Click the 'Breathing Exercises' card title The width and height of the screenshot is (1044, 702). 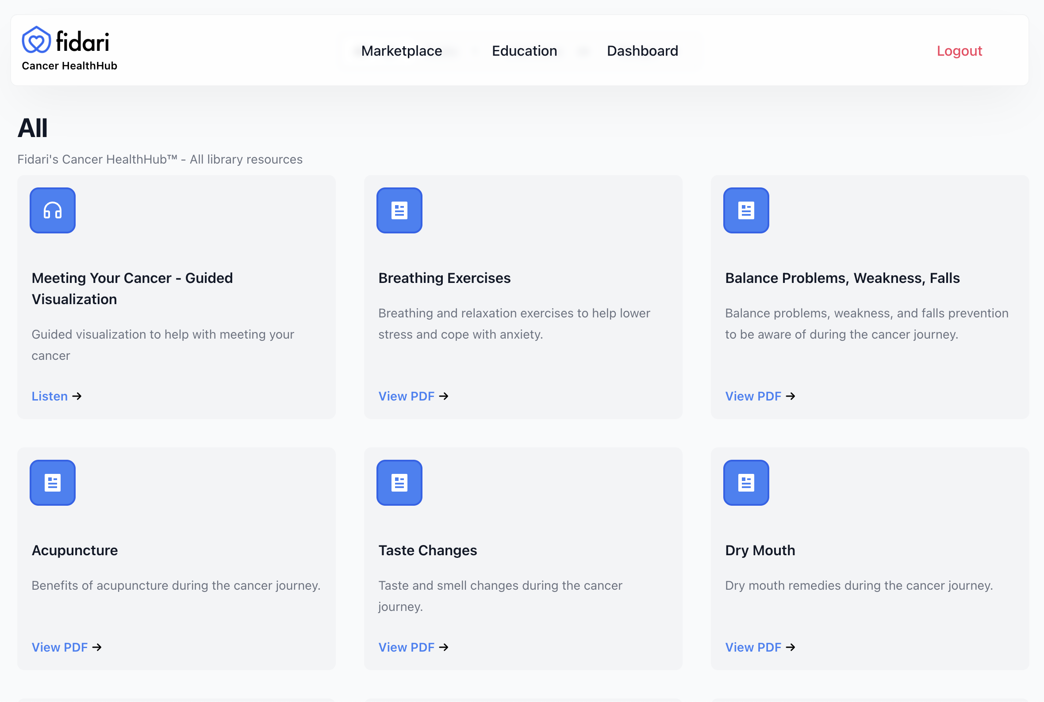click(x=444, y=278)
